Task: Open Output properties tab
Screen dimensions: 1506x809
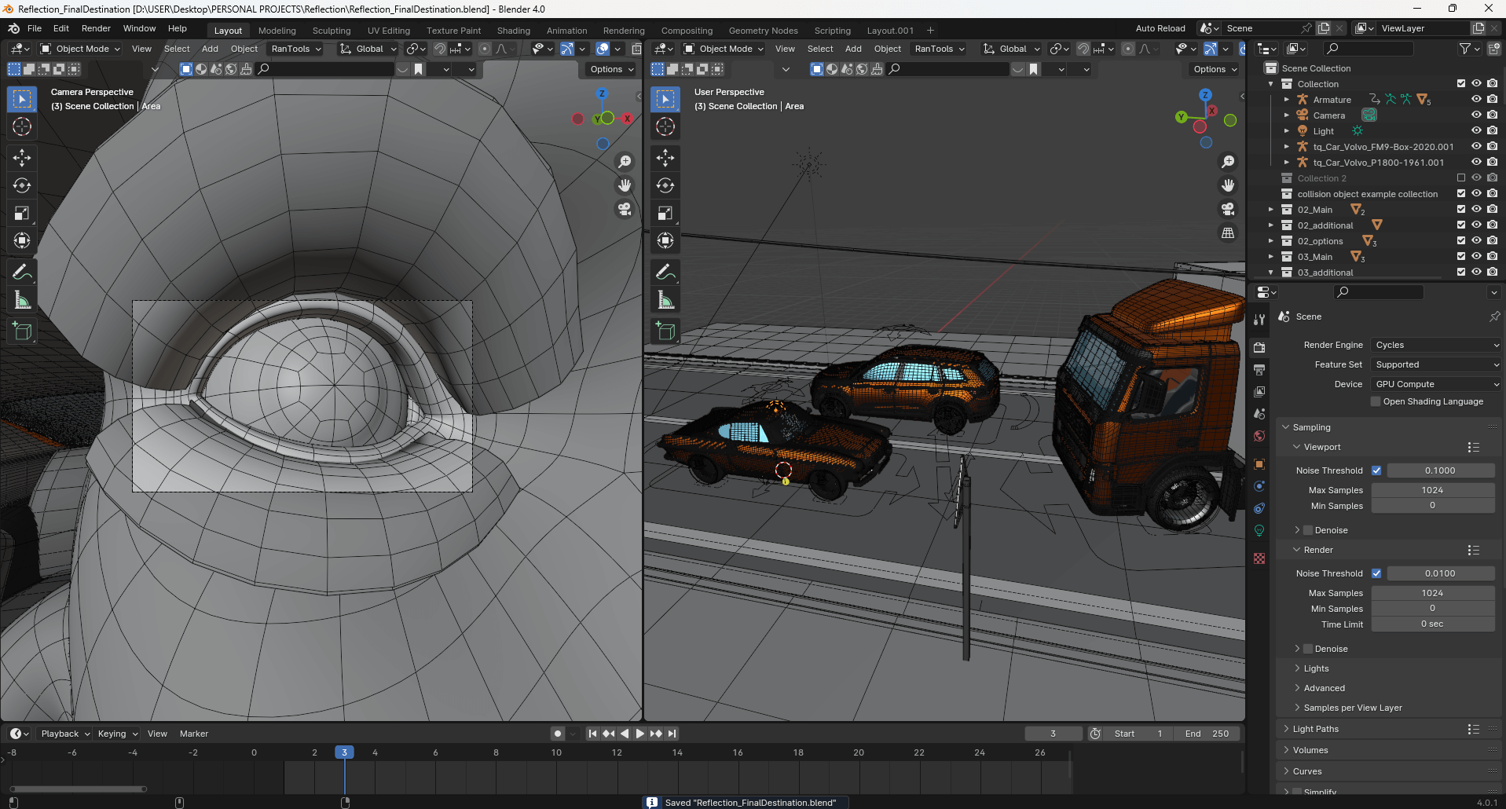Action: point(1259,369)
